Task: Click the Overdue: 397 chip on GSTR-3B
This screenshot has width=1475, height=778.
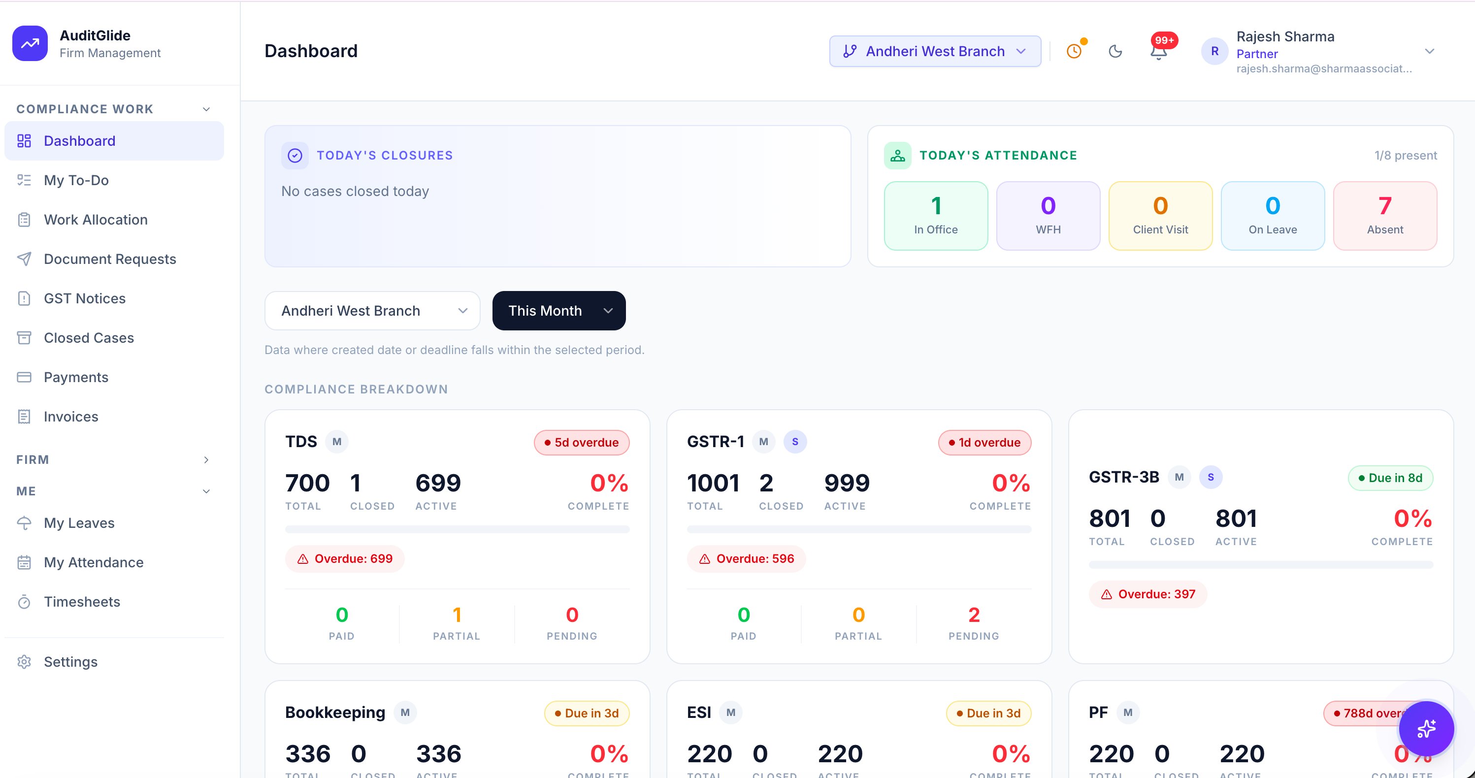Action: pyautogui.click(x=1148, y=594)
